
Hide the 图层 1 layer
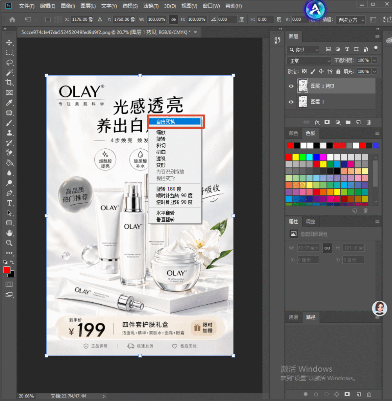[291, 102]
